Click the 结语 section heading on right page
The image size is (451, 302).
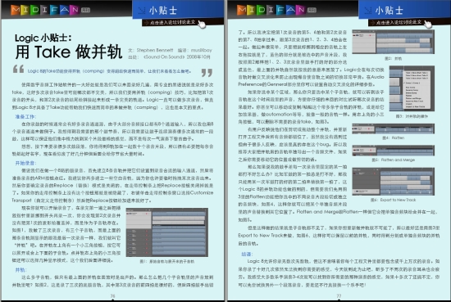[247, 254]
